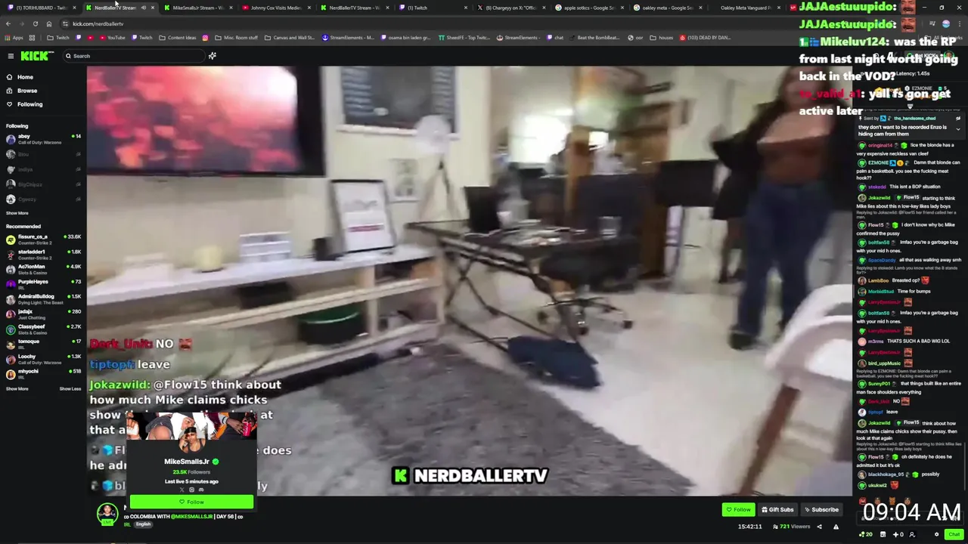Click the Subscribe button

coord(821,509)
